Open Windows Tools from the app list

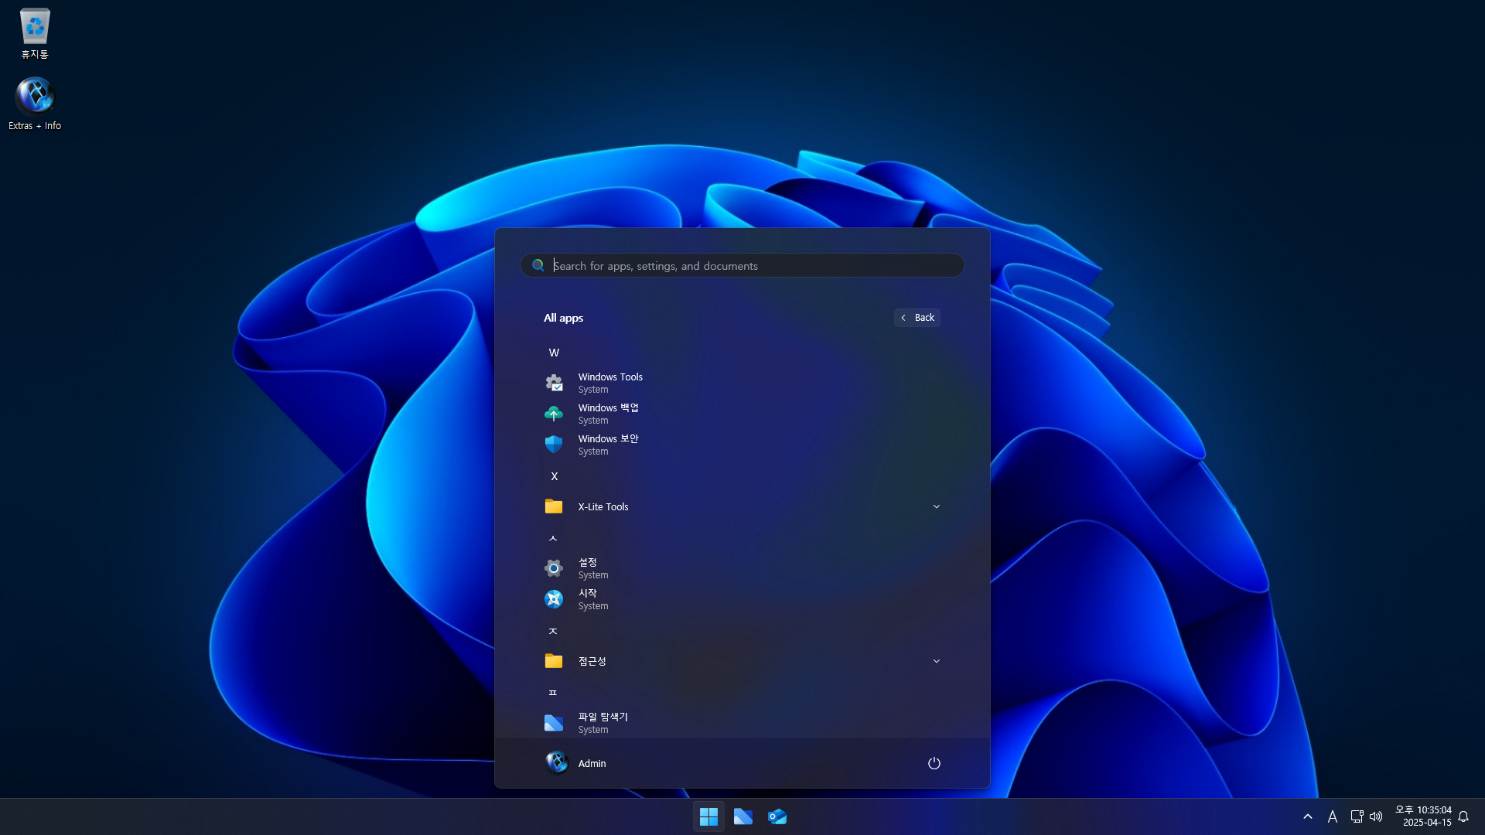[x=609, y=383]
